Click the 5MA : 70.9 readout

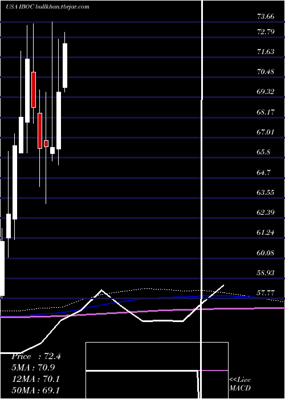coord(33,368)
